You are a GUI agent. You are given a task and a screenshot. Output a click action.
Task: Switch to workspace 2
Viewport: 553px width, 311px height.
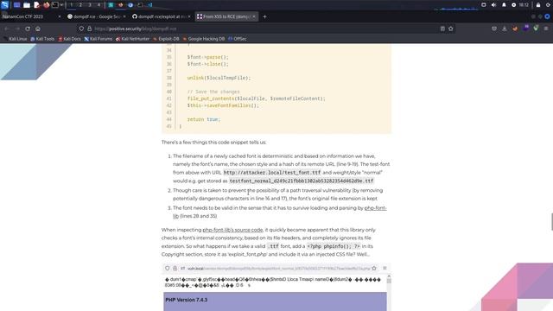pyautogui.click(x=80, y=5)
